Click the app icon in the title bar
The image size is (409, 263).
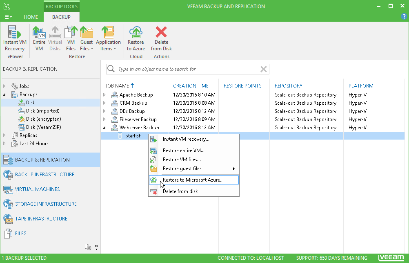[x=7, y=6]
